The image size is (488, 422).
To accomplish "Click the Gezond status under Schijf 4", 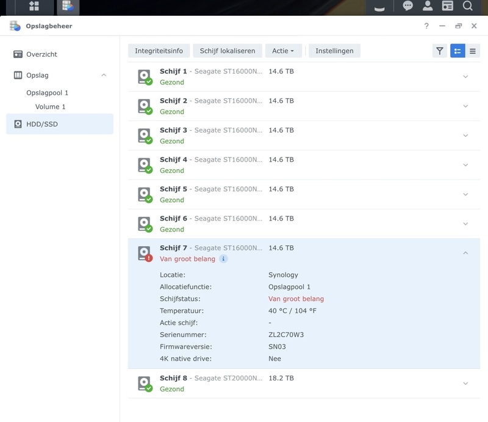I will (x=172, y=170).
